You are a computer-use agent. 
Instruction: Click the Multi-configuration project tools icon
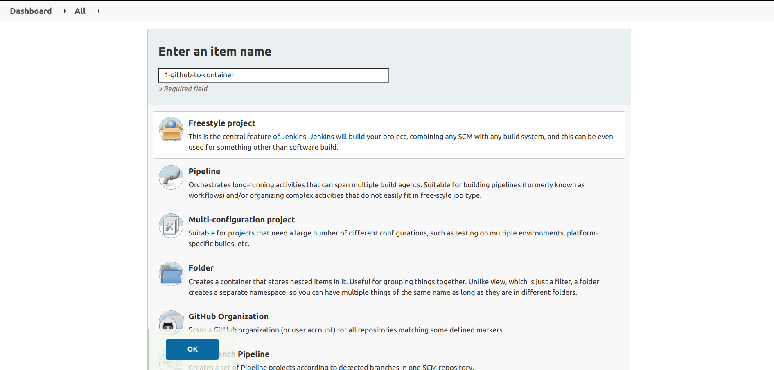point(171,226)
